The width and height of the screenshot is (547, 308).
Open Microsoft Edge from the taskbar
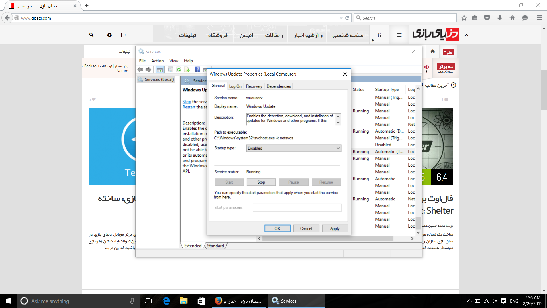pyautogui.click(x=166, y=301)
